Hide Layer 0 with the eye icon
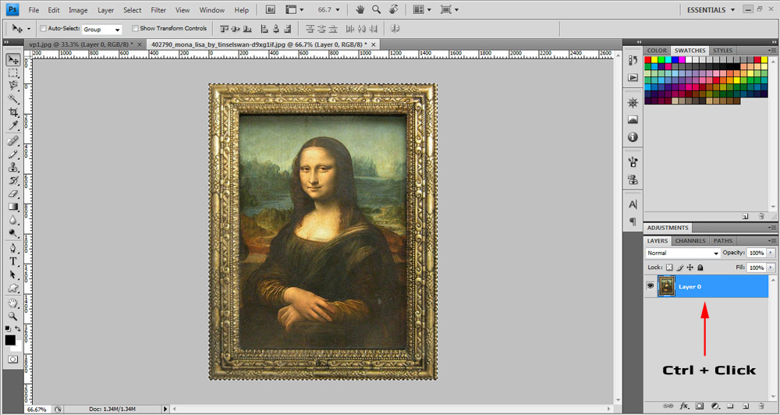This screenshot has height=415, width=780. [x=651, y=286]
